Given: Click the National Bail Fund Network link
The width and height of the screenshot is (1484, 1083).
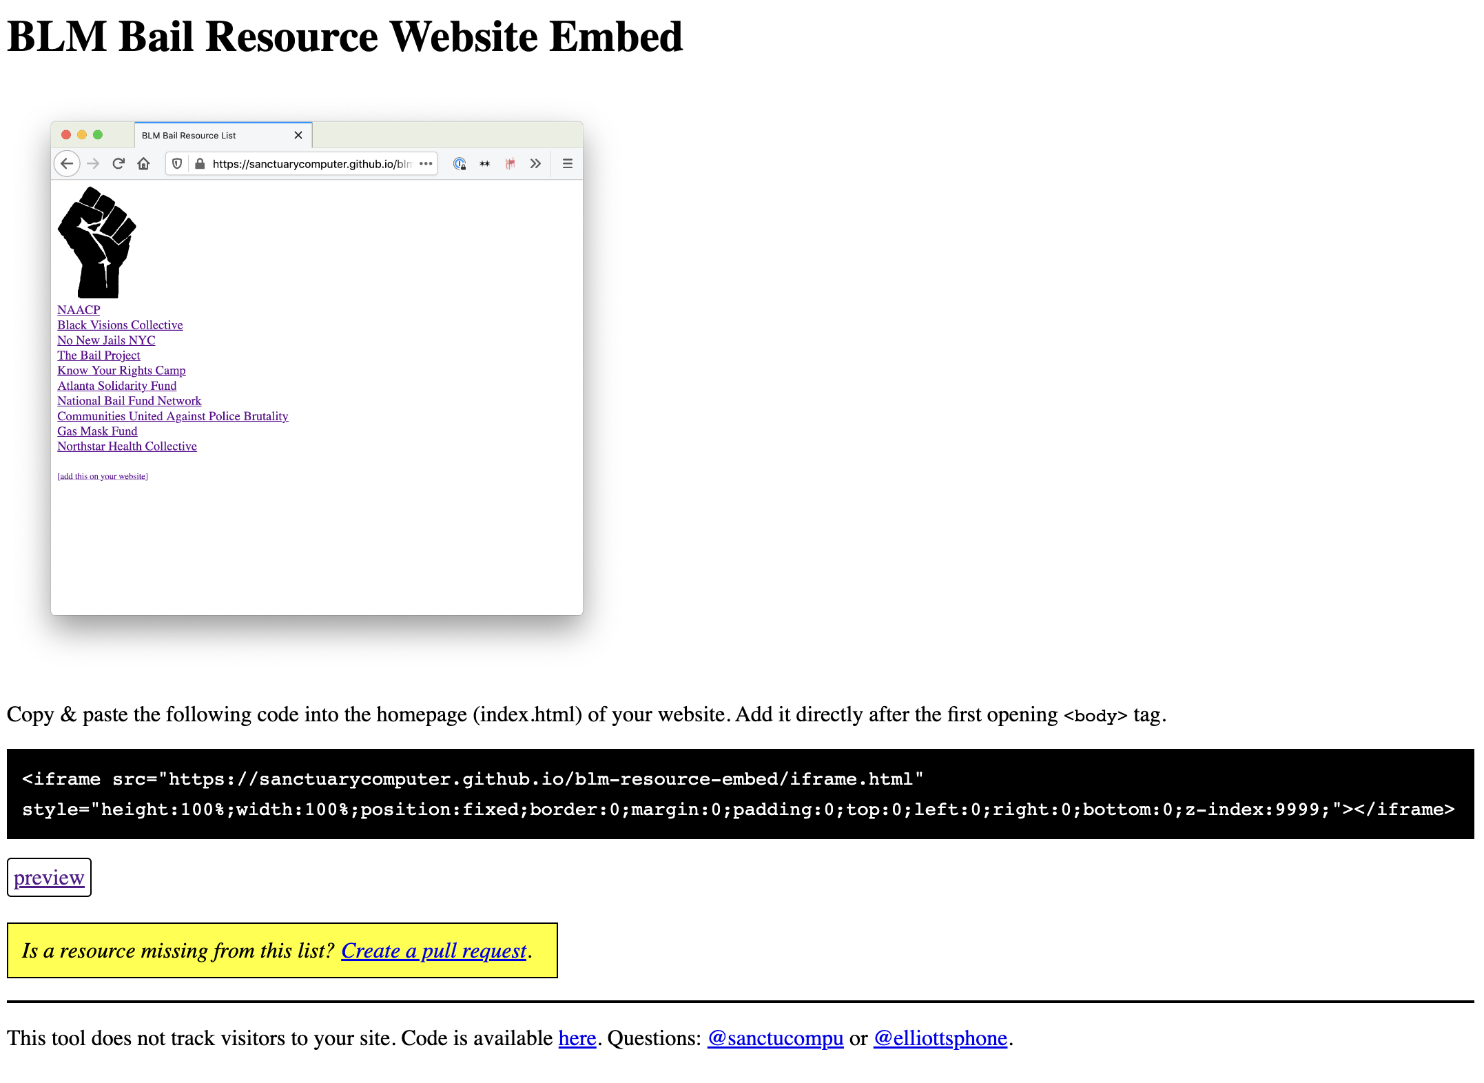Looking at the screenshot, I should click(x=130, y=401).
